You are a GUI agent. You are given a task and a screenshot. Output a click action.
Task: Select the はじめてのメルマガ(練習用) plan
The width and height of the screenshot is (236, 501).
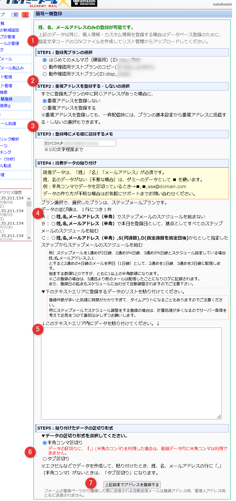45,60
